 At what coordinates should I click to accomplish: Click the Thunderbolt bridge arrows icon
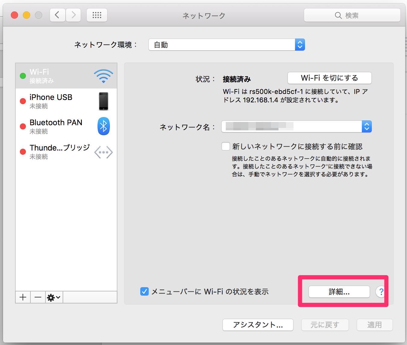click(103, 152)
